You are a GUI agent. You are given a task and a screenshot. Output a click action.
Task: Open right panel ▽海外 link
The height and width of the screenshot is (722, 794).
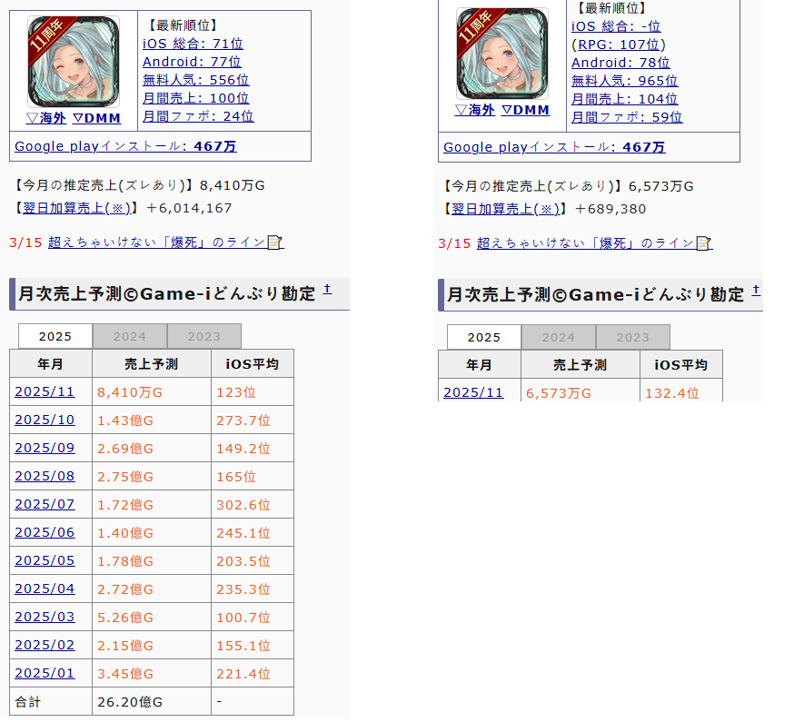[x=475, y=110]
